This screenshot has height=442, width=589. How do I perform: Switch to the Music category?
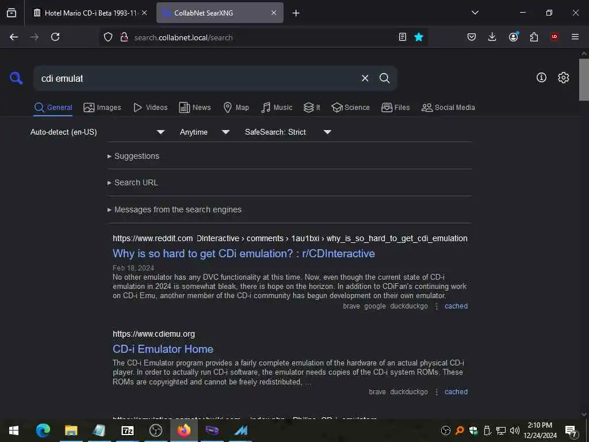[x=277, y=108]
